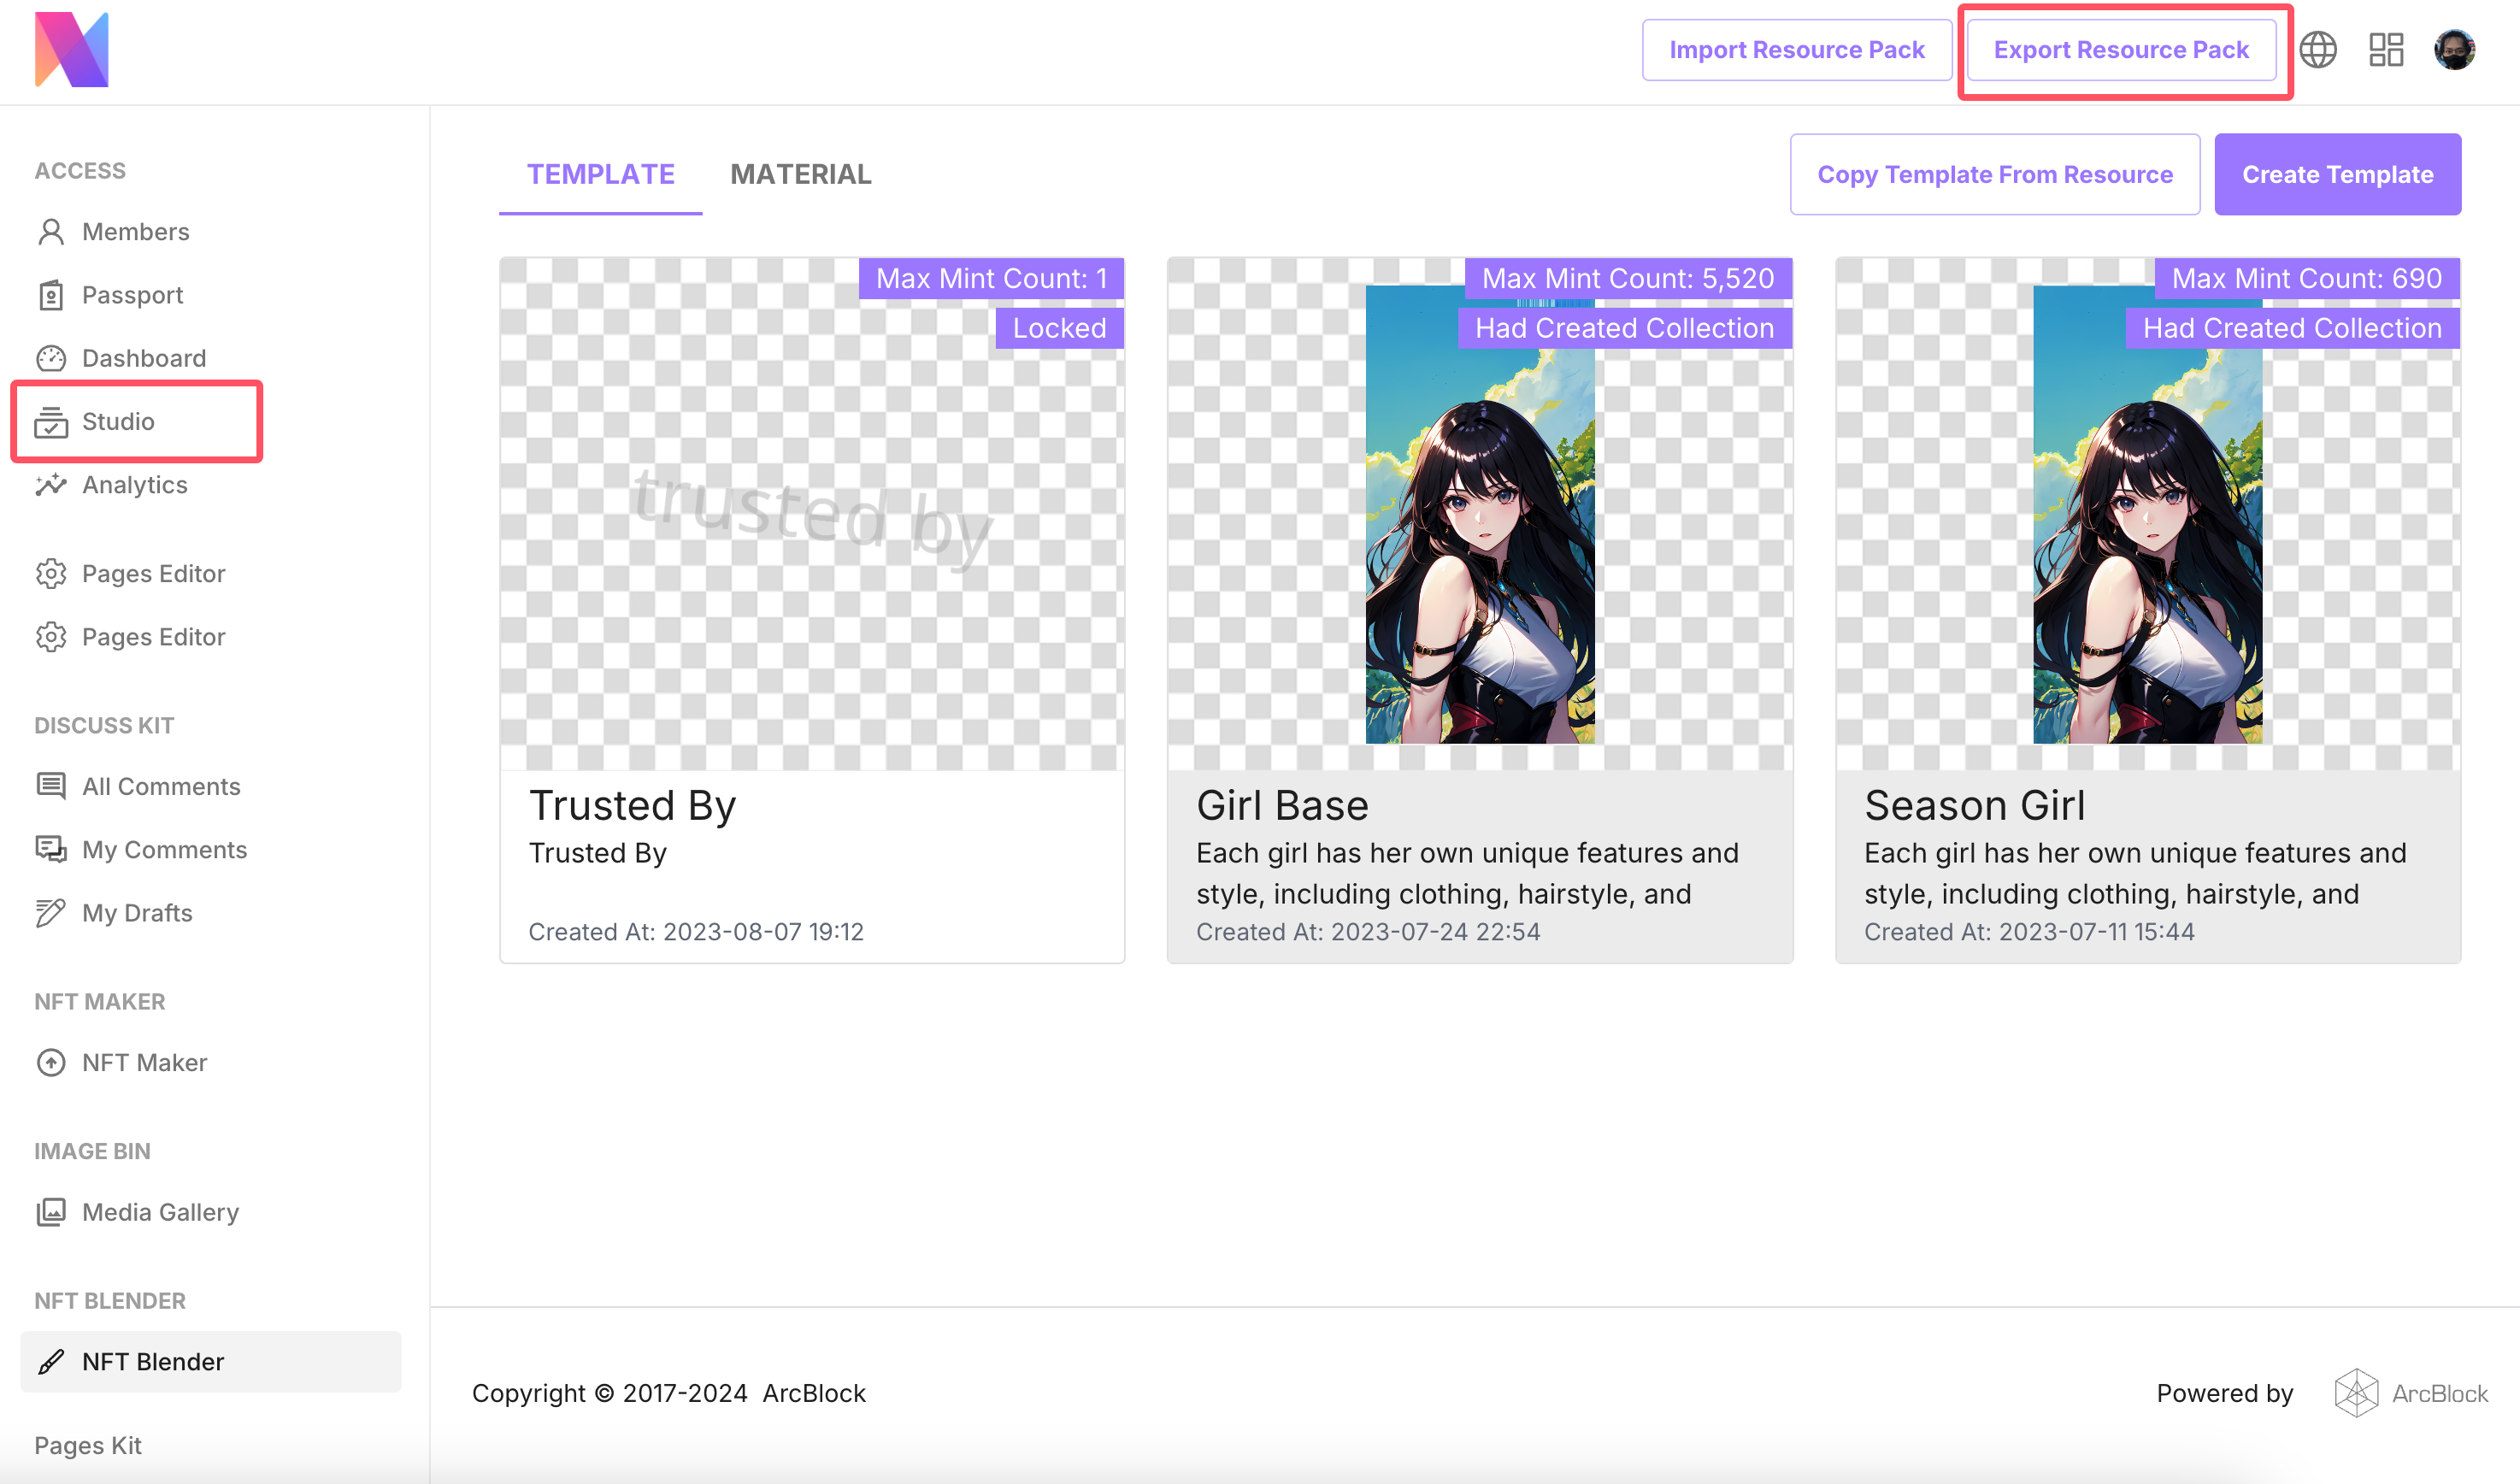Click Import Resource Pack button
Screen dimensions: 2520x1484
coord(1796,50)
